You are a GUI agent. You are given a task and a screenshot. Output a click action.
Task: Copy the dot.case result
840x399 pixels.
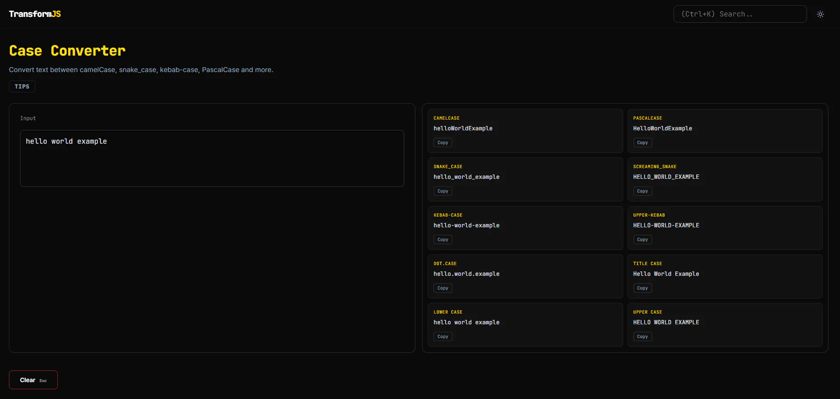[x=442, y=288]
